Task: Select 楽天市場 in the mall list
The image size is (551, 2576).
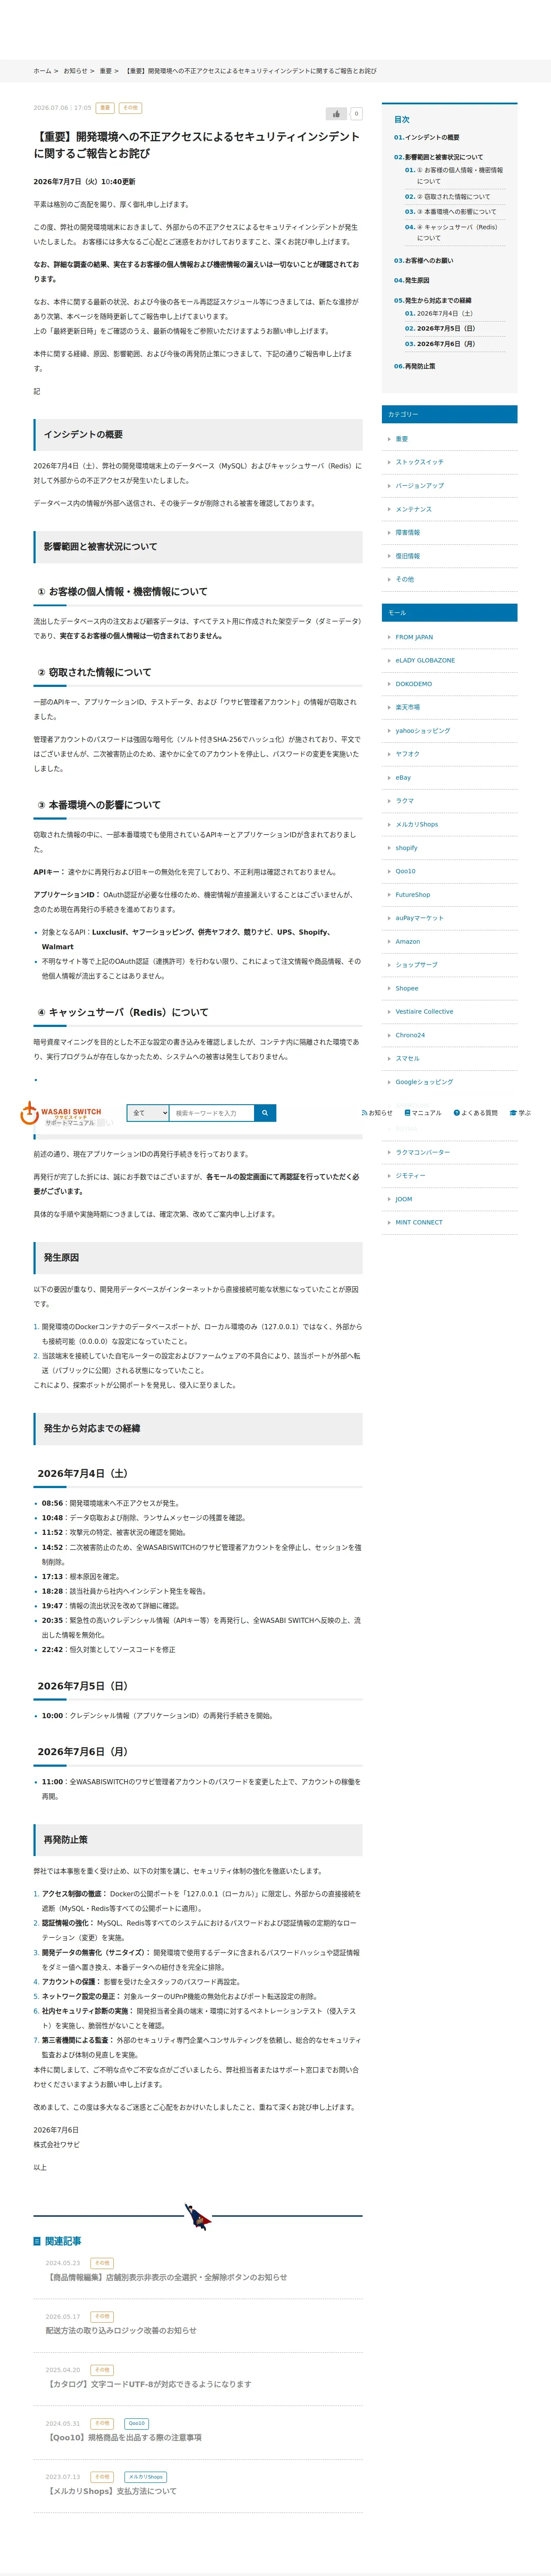Action: click(408, 707)
